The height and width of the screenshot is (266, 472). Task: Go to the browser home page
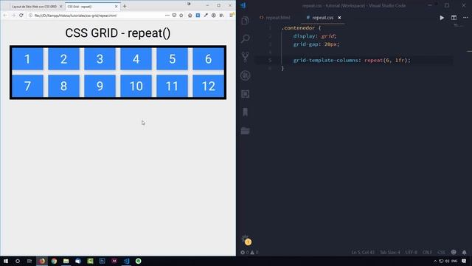click(190, 15)
